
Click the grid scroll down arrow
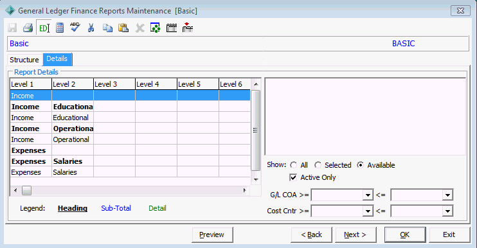pyautogui.click(x=256, y=179)
